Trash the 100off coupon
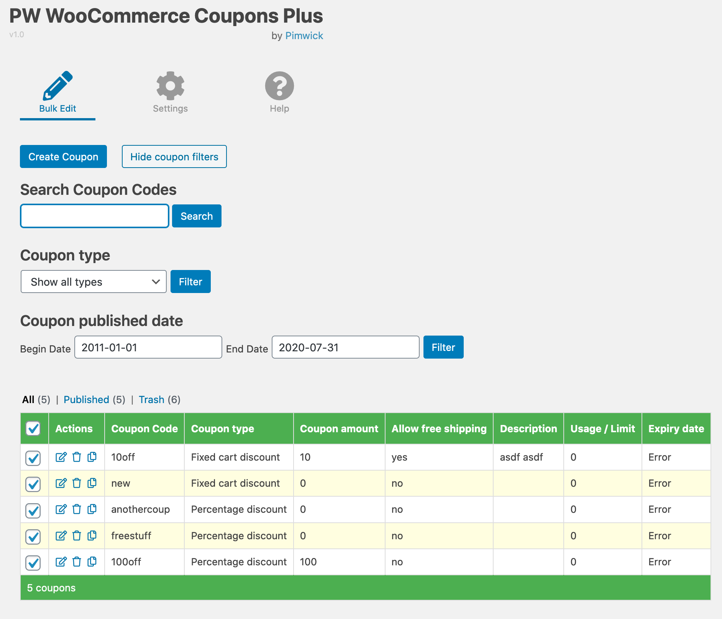The width and height of the screenshot is (722, 619). (77, 562)
